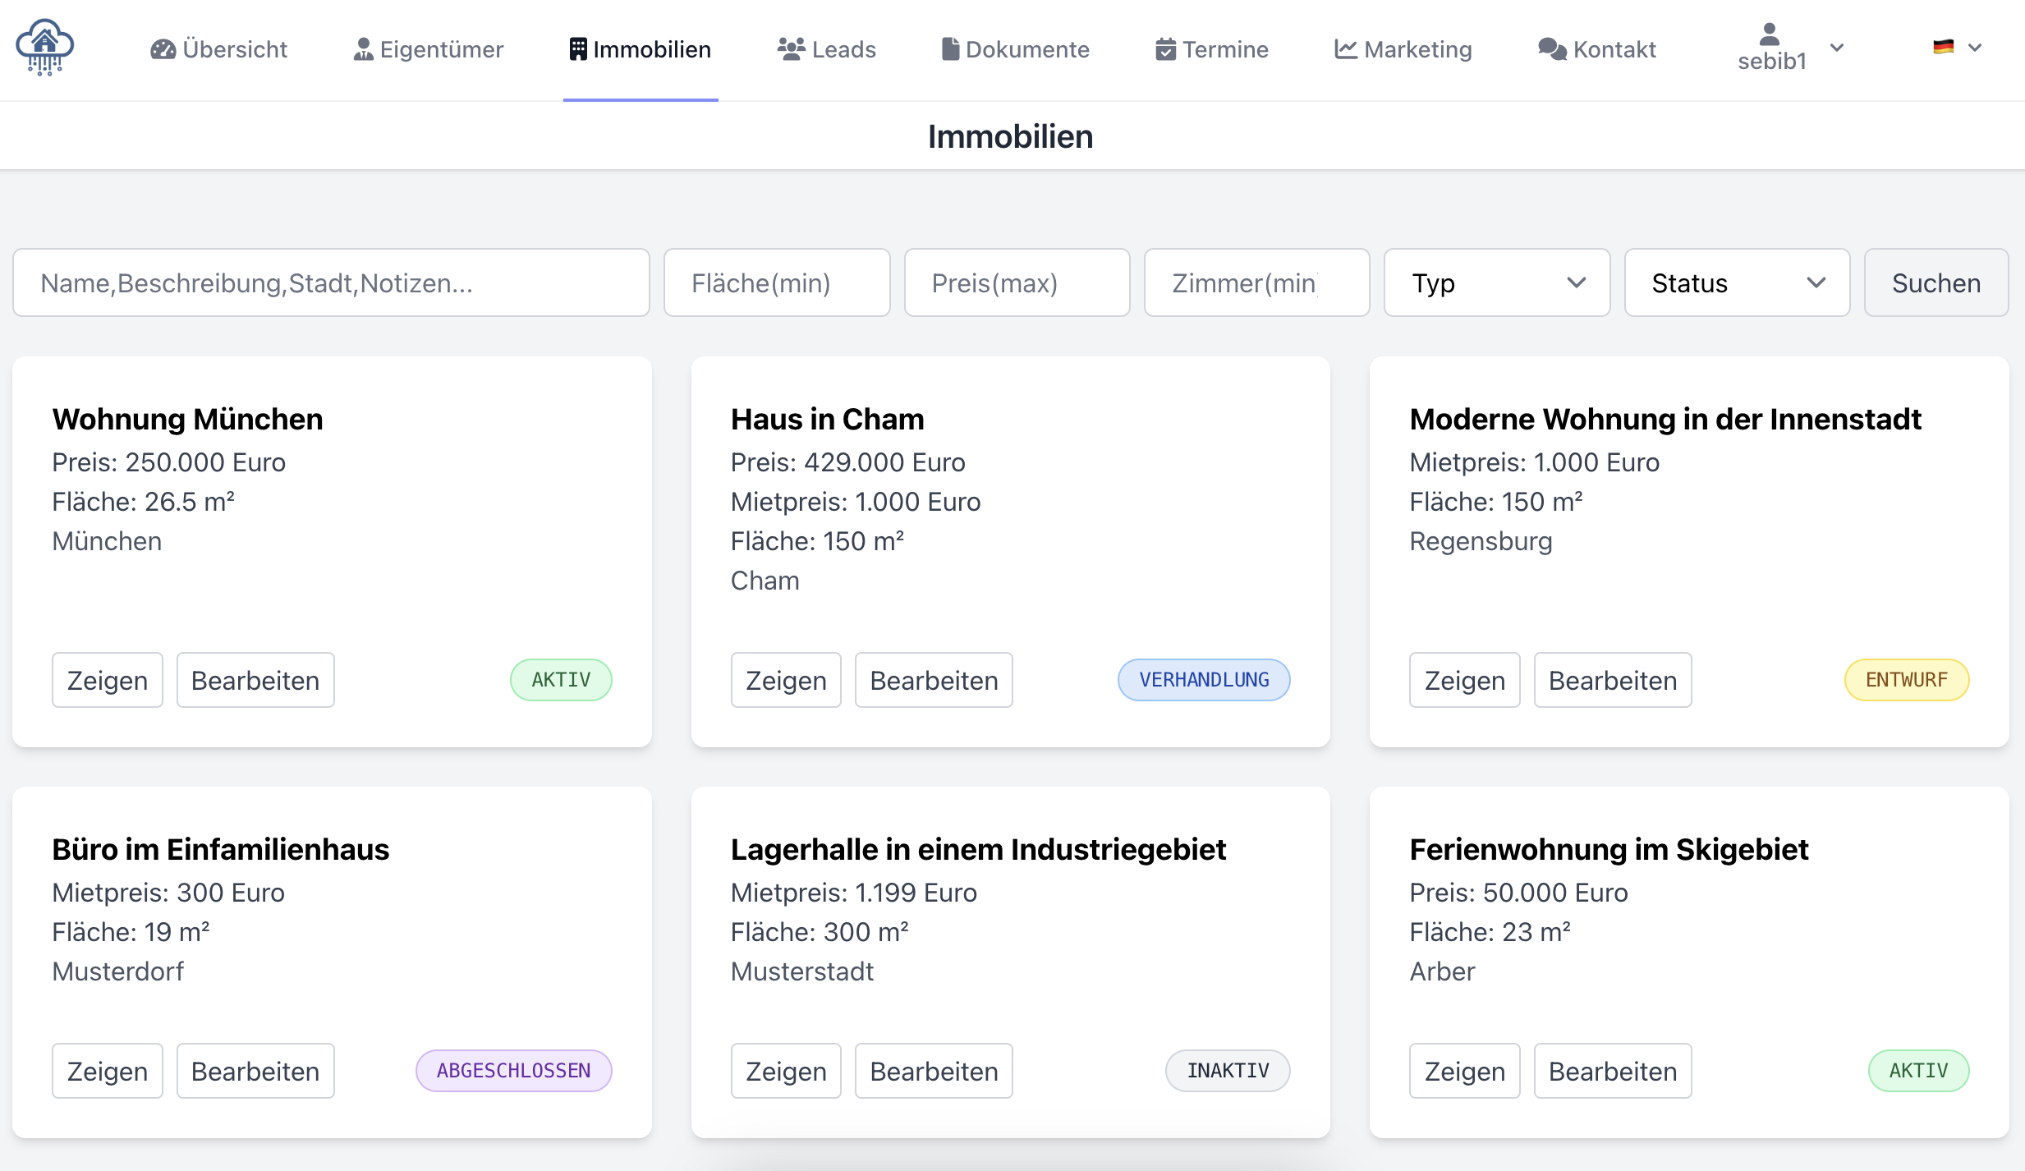Click the Haus in Cham title
The width and height of the screenshot is (2025, 1171).
827,419
